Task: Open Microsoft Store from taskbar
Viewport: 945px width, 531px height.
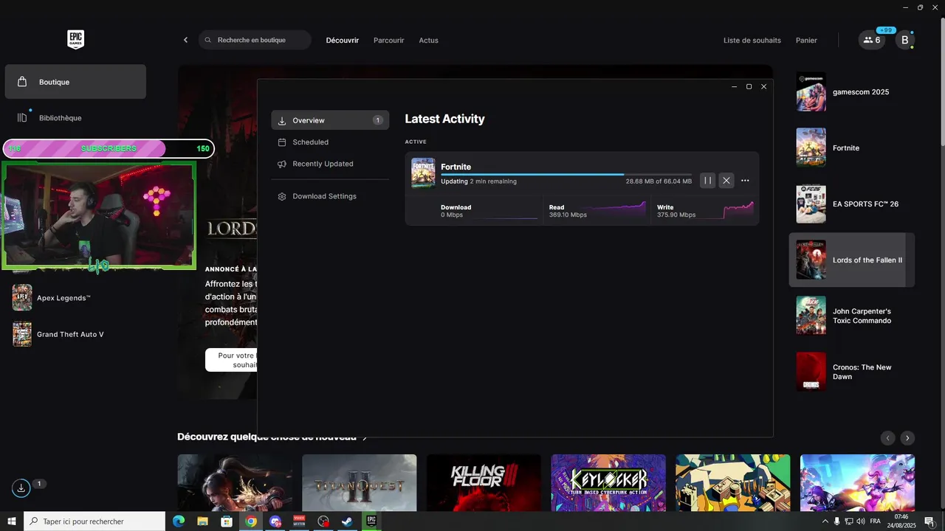Action: click(x=227, y=521)
